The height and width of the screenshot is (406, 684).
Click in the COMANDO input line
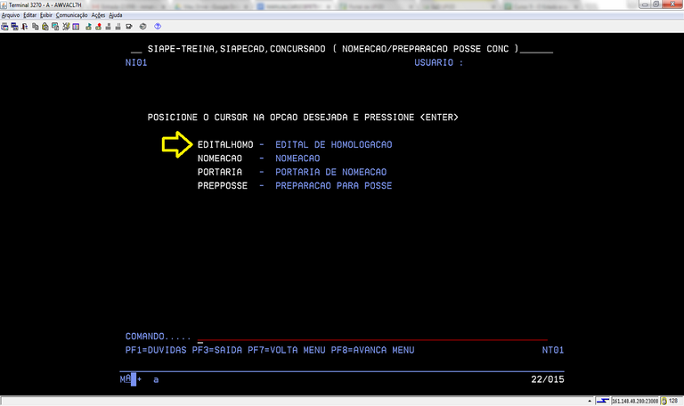pyautogui.click(x=372, y=337)
